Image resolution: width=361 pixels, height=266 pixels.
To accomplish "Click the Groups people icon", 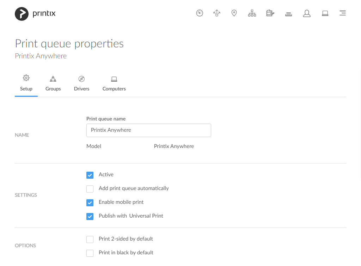I will 53,79.
